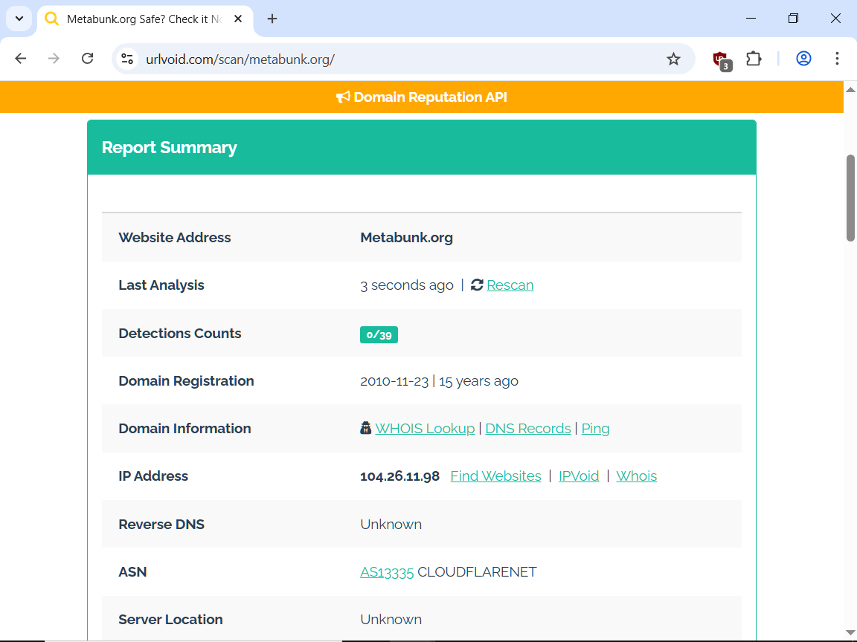
Task: View site information icon in address bar
Action: tap(127, 59)
